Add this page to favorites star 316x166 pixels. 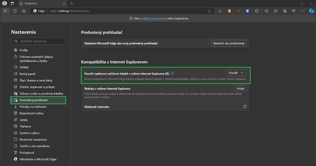(x=209, y=11)
